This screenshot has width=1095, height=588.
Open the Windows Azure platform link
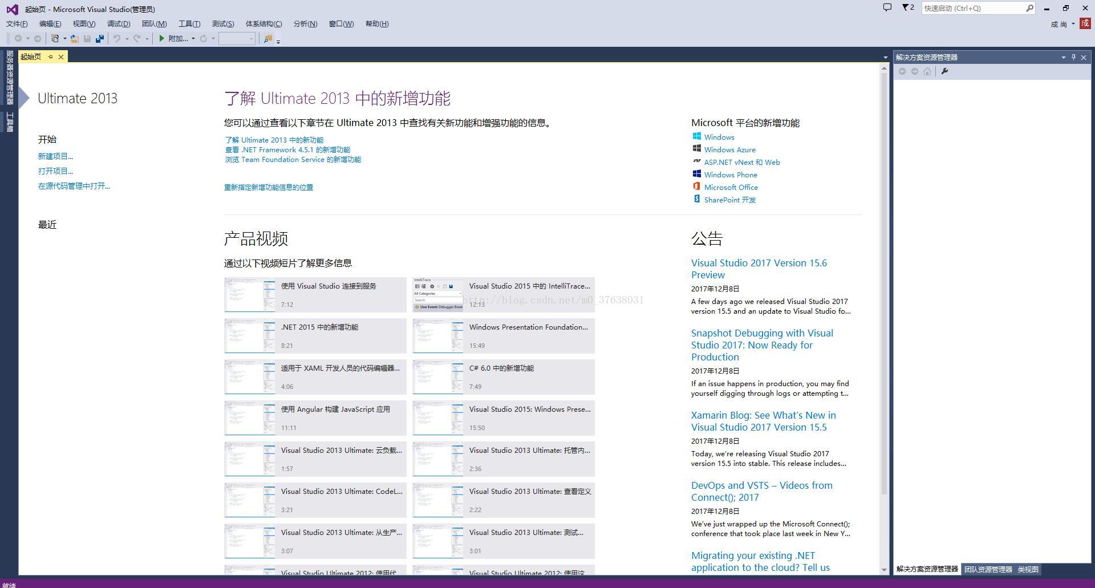[x=729, y=149]
